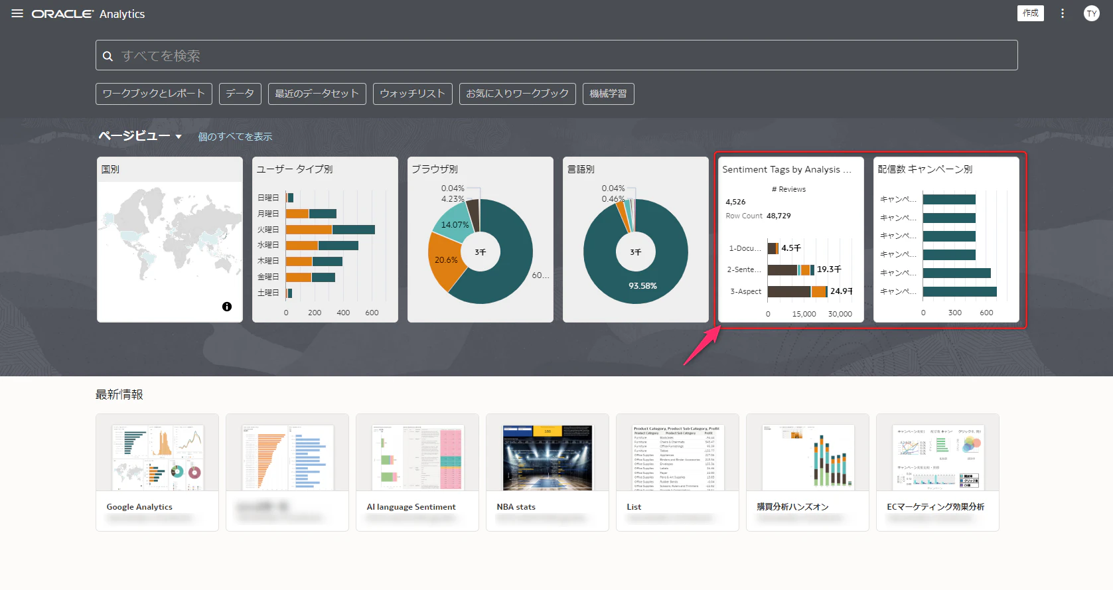Click the info icon on 国別 map card
1113x590 pixels.
click(x=227, y=307)
